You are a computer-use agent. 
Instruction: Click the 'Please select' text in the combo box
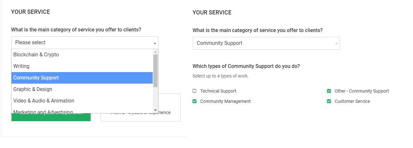[30, 43]
